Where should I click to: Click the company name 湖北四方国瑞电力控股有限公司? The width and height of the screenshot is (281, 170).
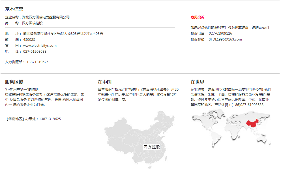pyautogui.click(x=46, y=17)
